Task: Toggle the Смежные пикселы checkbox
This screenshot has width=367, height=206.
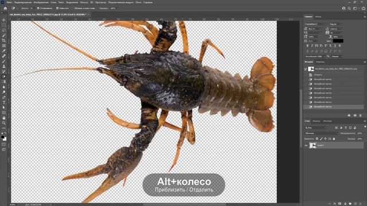Action: point(57,8)
